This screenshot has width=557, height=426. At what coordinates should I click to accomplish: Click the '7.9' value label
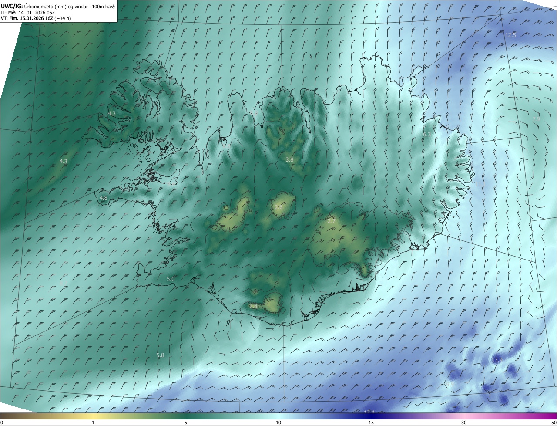[x=536, y=119]
